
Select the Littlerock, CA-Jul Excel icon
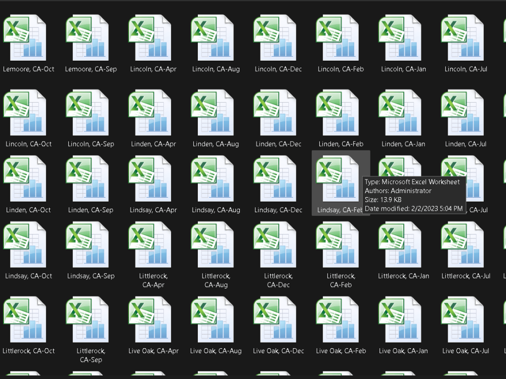(x=463, y=245)
